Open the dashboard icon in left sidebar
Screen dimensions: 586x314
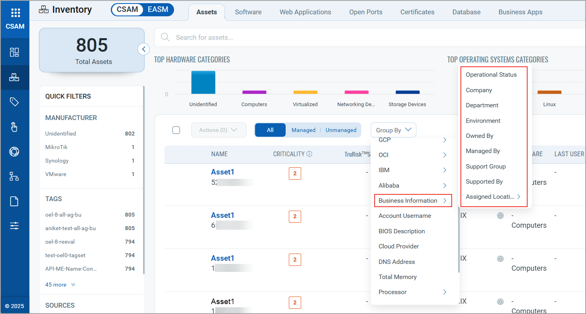[x=14, y=52]
